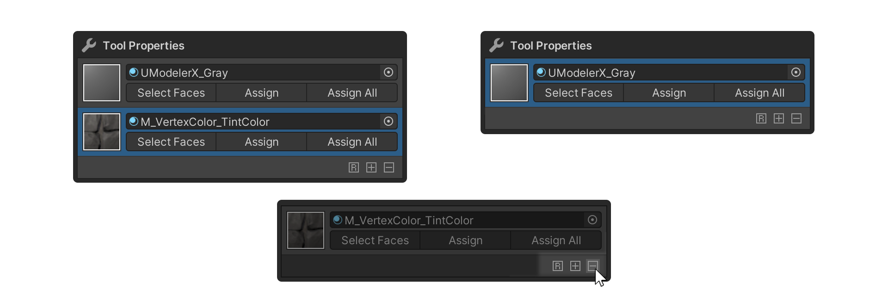Click the remove slot icon in bottom panel
Screen dimensions: 888x296
tap(593, 266)
